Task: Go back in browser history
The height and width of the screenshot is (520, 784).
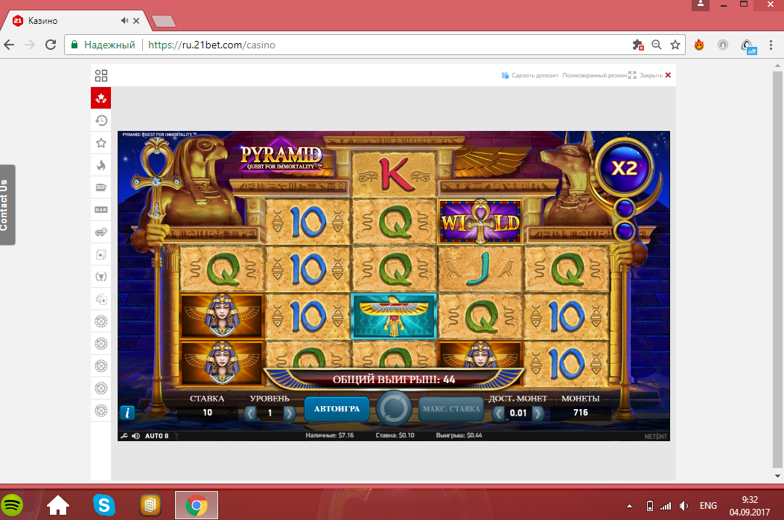Action: (9, 45)
